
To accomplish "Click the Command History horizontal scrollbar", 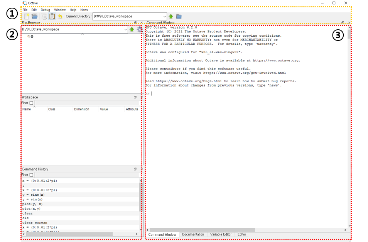I will pyautogui.click(x=69, y=234).
